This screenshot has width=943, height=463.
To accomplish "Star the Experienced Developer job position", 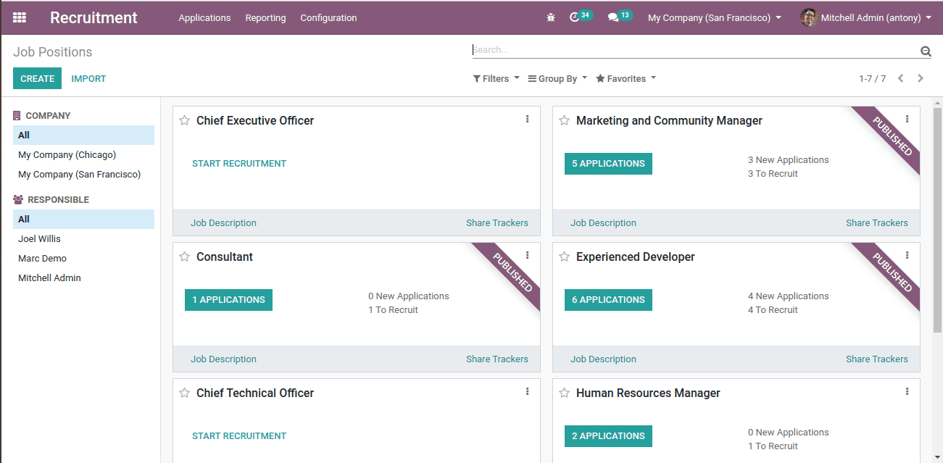I will pos(565,256).
